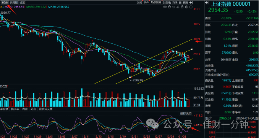Click the 3009 price axis label
Screen dimensions: 259x138
point(197,39)
